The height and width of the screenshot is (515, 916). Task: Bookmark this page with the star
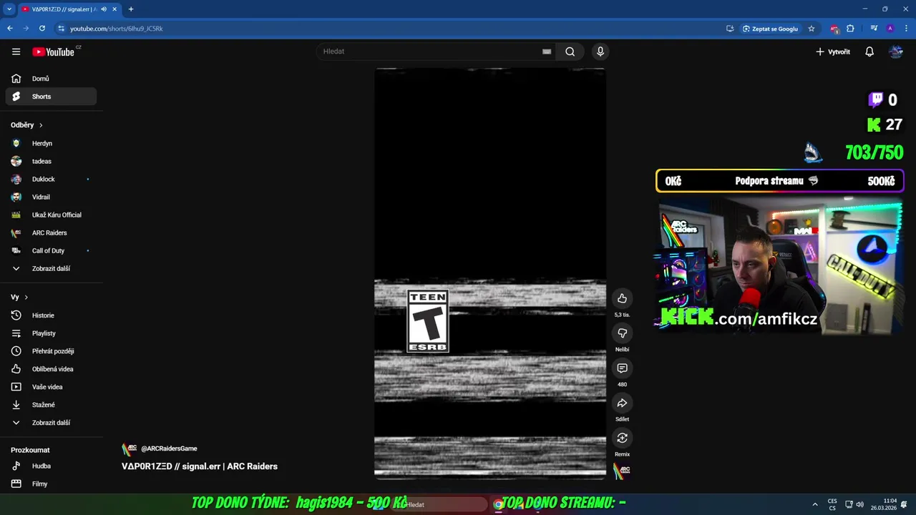(x=812, y=29)
